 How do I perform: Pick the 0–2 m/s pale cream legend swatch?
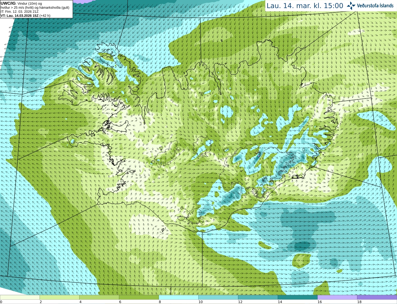pos(20,297)
